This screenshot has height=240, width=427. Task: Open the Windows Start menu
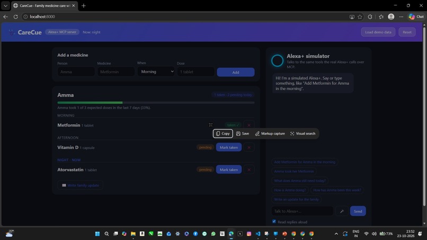pos(97,234)
